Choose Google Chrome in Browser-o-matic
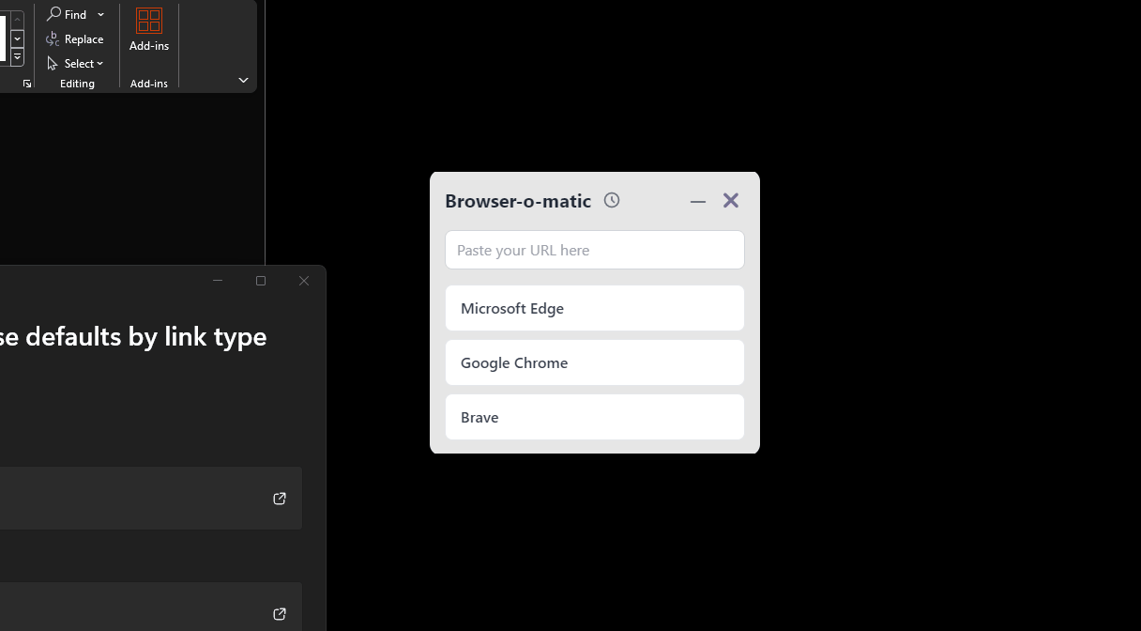Image resolution: width=1141 pixels, height=631 pixels. pyautogui.click(x=595, y=362)
